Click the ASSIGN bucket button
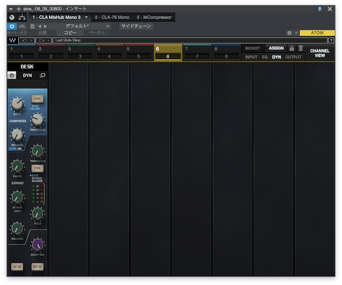The image size is (342, 285). pos(276,48)
